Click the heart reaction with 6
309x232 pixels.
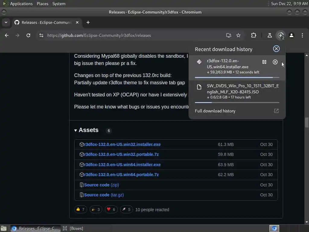click(x=111, y=209)
